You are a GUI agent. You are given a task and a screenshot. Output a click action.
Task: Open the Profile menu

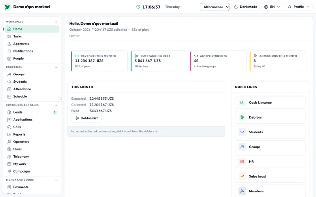pos(299,7)
